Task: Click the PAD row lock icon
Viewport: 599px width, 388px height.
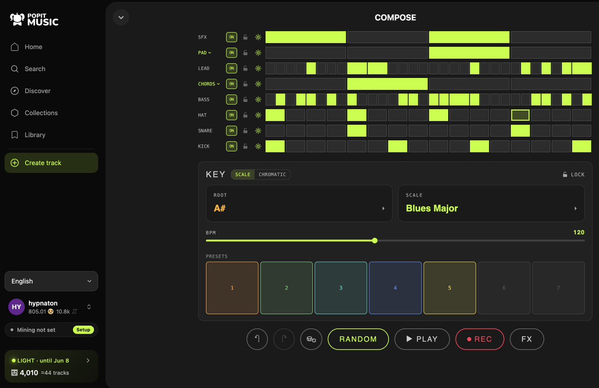Action: [x=245, y=53]
